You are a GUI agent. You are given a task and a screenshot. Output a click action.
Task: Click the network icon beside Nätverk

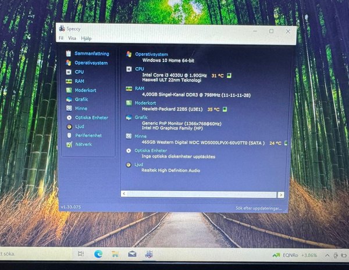click(x=69, y=144)
